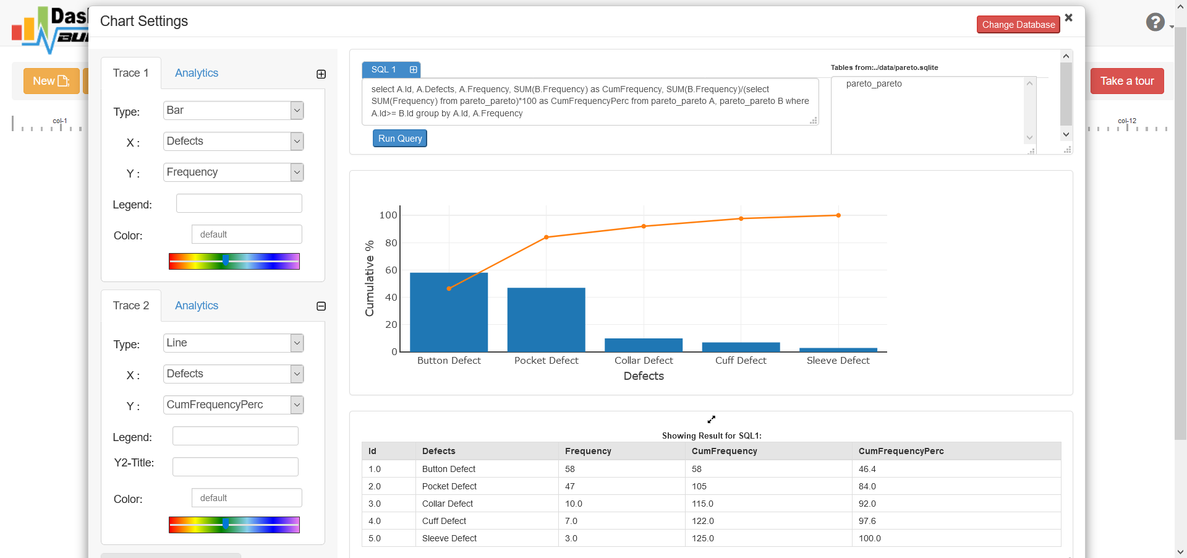The width and height of the screenshot is (1187, 558).
Task: Click the Dashboard Builder logo
Action: pyautogui.click(x=49, y=30)
